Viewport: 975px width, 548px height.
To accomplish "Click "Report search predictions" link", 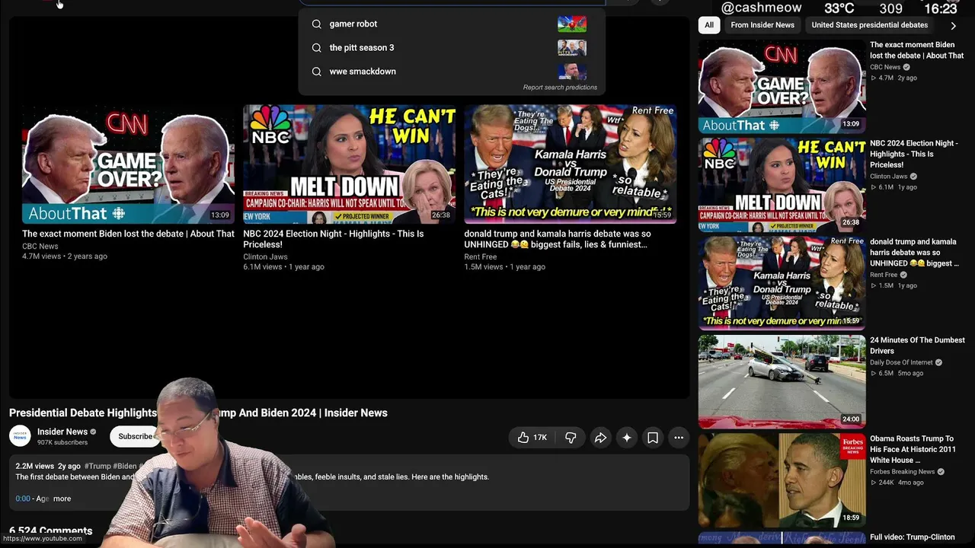I will (560, 88).
